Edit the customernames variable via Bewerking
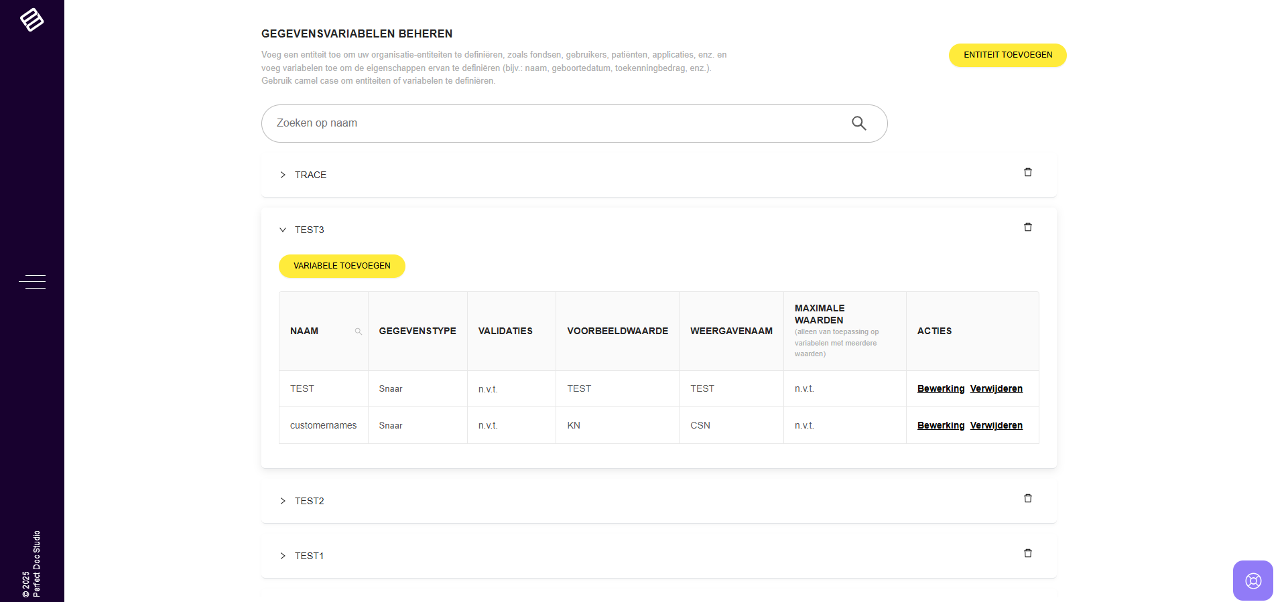The image size is (1286, 602). (940, 426)
